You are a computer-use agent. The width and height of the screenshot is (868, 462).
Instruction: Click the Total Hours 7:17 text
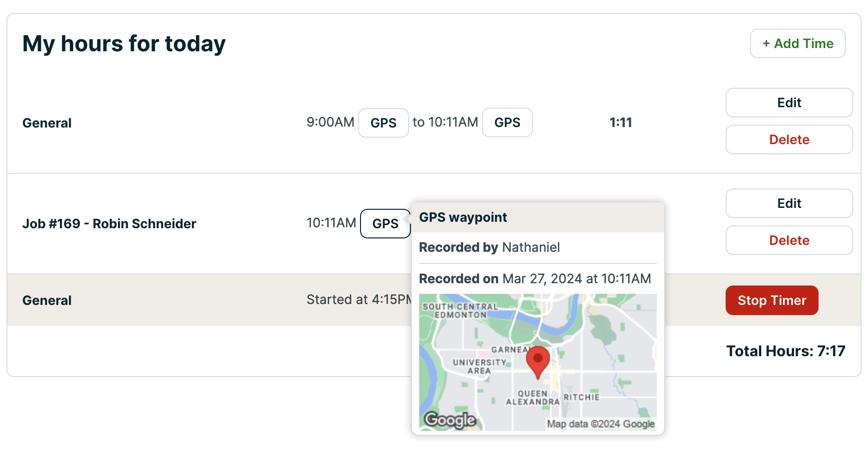pyautogui.click(x=785, y=351)
